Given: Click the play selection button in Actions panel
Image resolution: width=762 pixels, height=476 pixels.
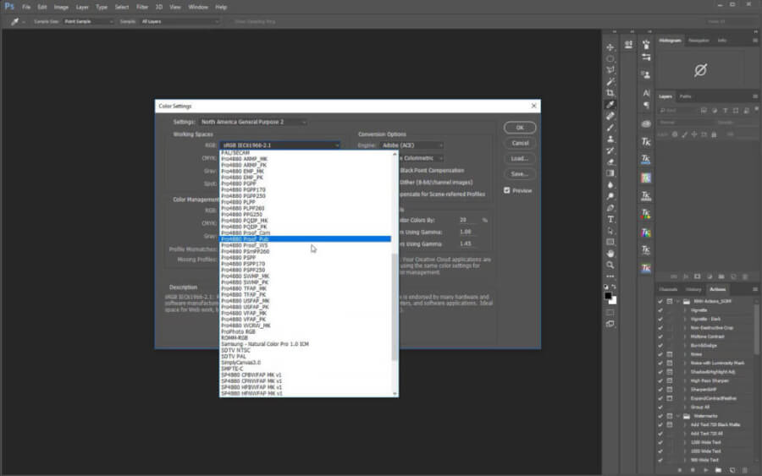Looking at the screenshot, I should point(705,470).
